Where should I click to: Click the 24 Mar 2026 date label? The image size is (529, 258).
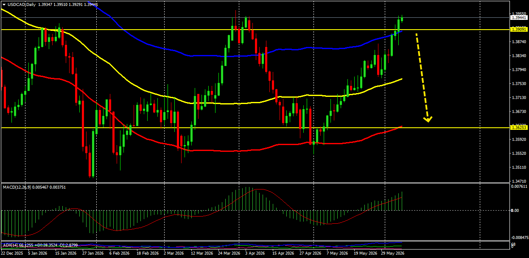pyautogui.click(x=229, y=253)
